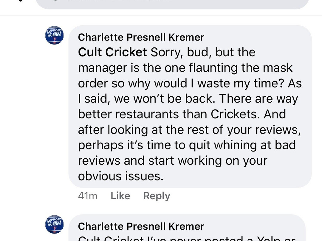
Task: Open Charlette Presnell Kremer's profile from first comment
Action: tap(141, 37)
